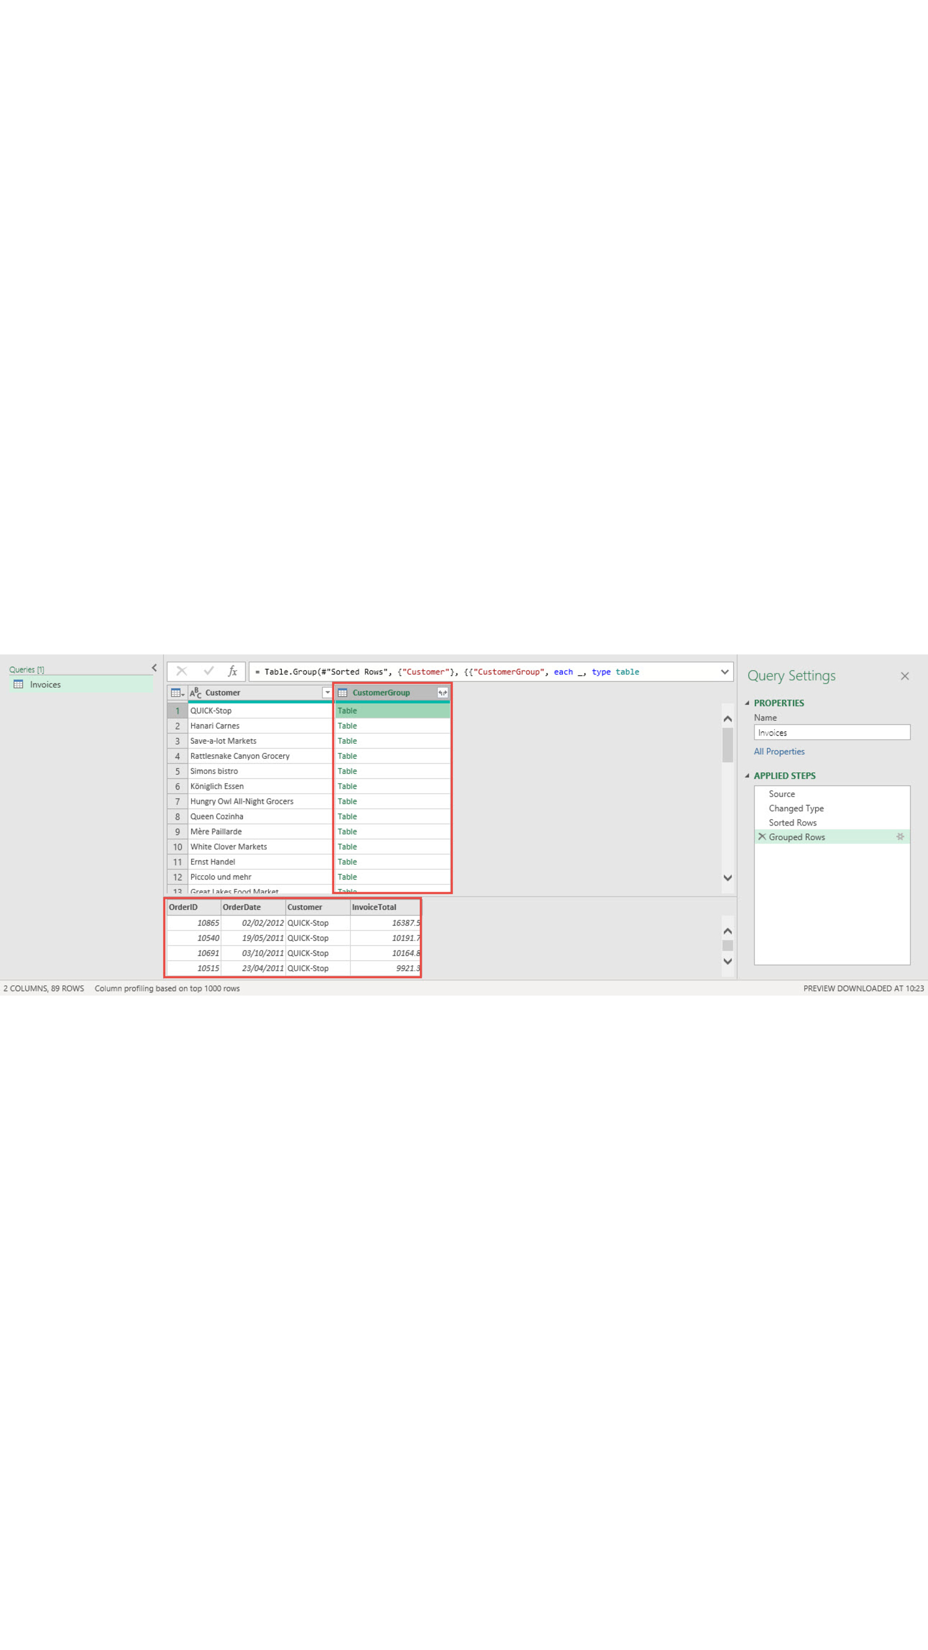This screenshot has height=1650, width=928.
Task: Open All Properties for the query
Action: point(779,751)
